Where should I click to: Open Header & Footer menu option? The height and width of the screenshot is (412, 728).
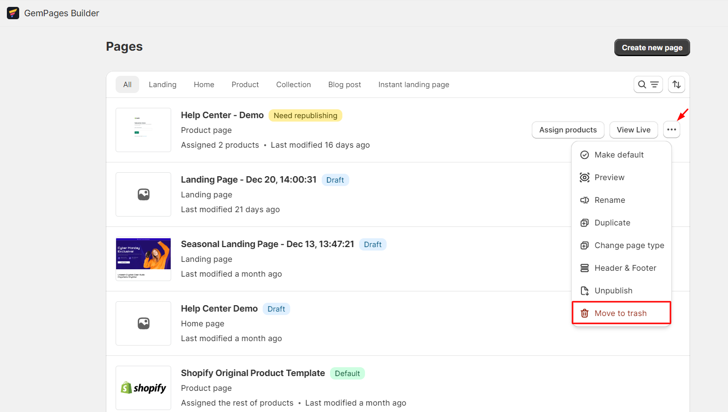tap(625, 268)
